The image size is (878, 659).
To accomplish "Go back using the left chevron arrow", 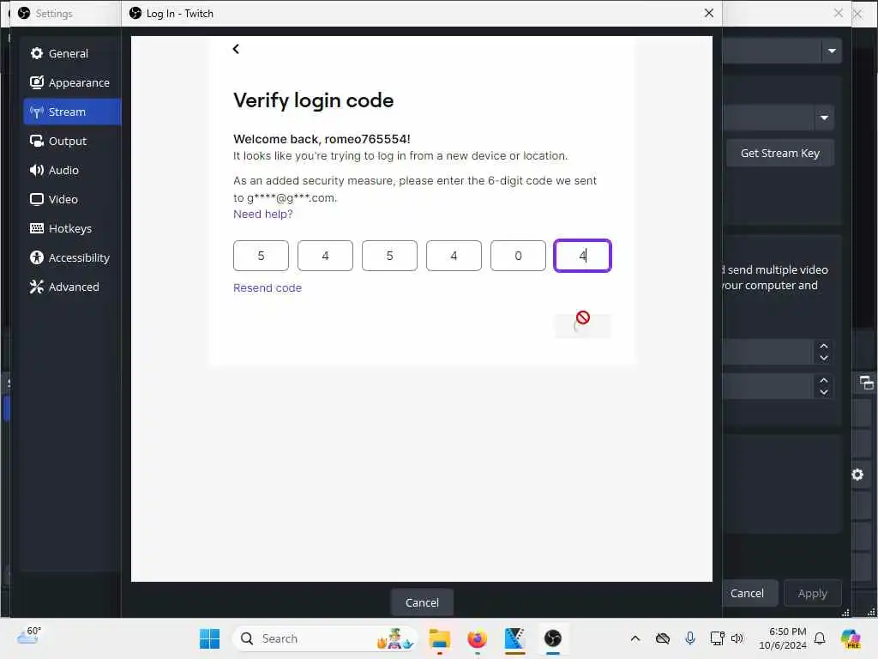I will [236, 49].
